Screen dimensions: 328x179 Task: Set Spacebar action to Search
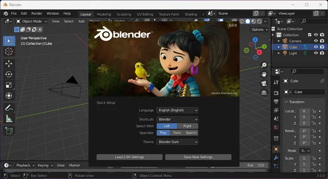pos(191,133)
